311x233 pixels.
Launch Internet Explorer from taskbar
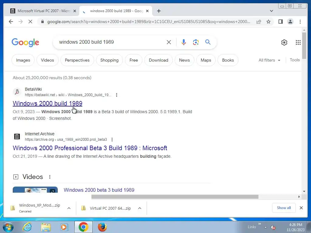(x=27, y=227)
